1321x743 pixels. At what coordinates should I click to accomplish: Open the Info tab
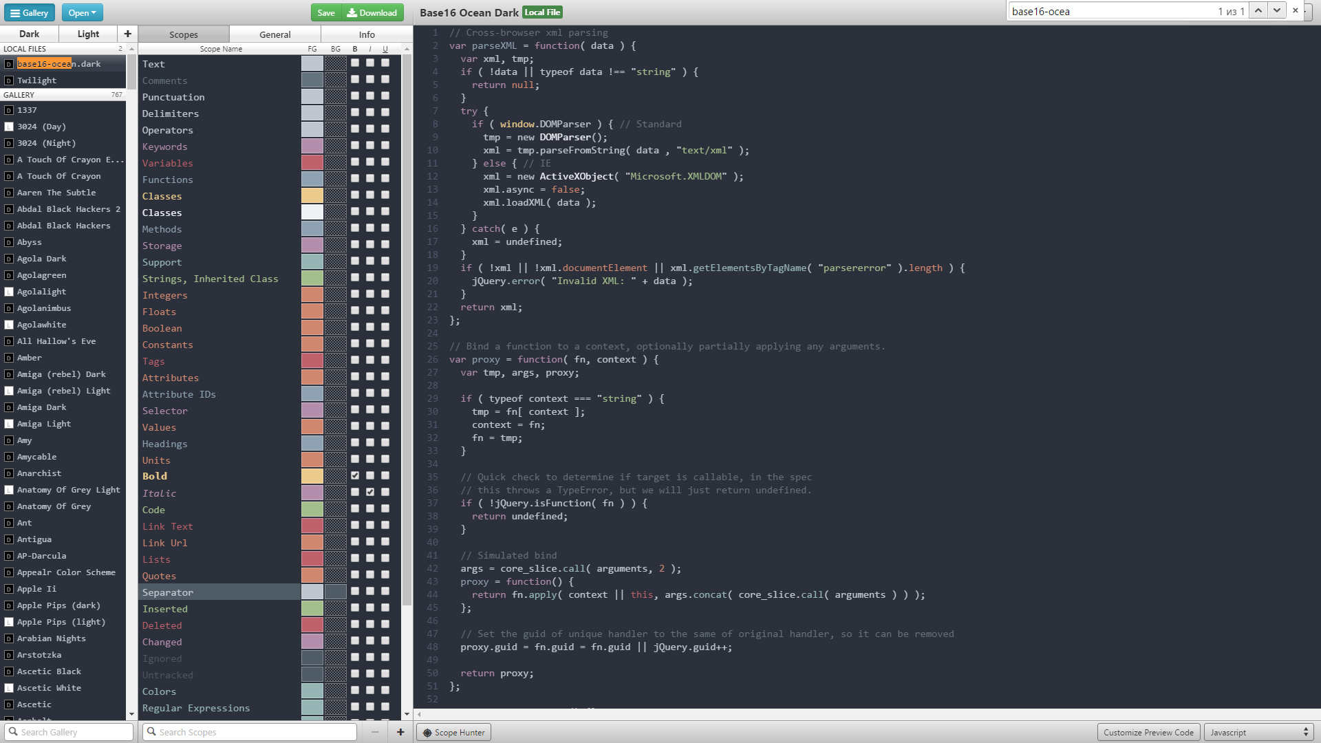tap(367, 34)
